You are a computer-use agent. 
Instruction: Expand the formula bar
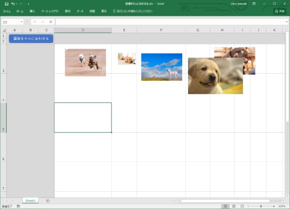tap(286, 22)
